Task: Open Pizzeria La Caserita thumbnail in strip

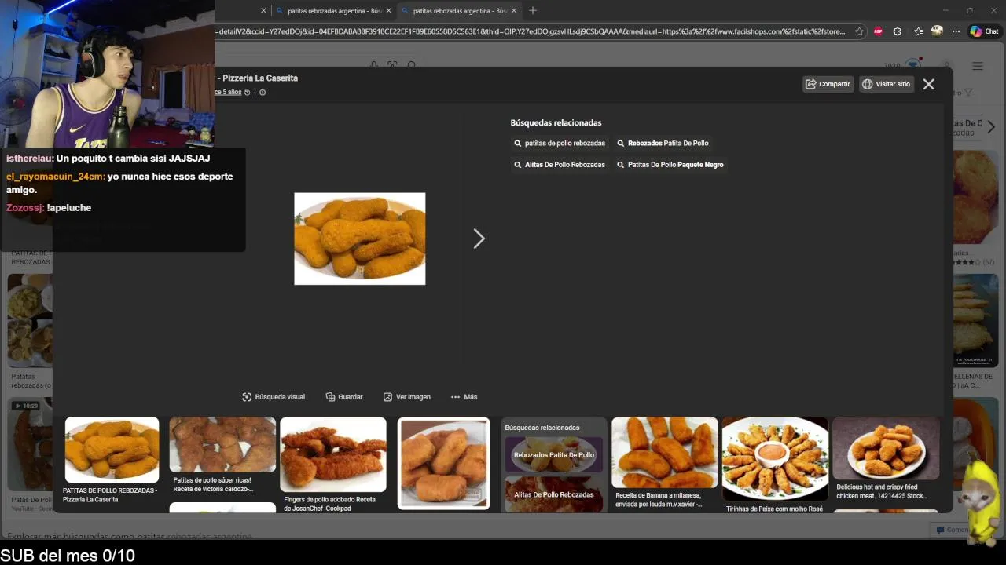Action: click(x=112, y=450)
